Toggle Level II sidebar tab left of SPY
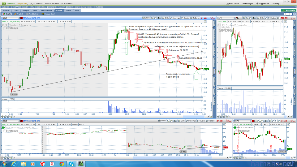 click(215, 92)
